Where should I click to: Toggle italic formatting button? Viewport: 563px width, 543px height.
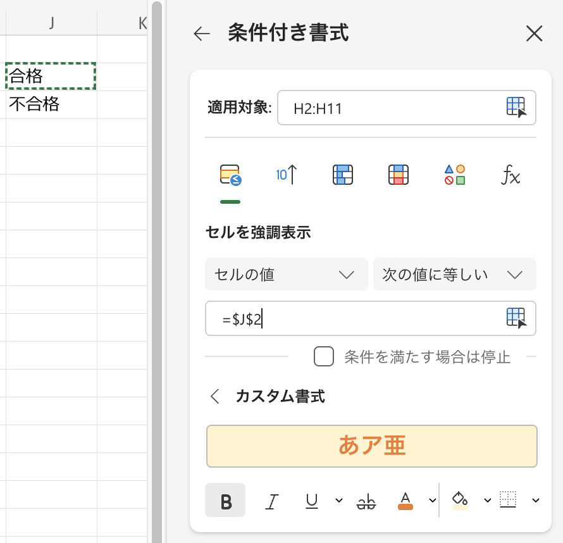[x=272, y=501]
